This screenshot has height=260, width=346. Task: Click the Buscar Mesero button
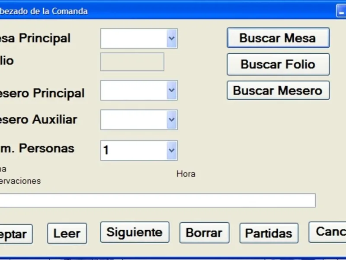click(278, 91)
